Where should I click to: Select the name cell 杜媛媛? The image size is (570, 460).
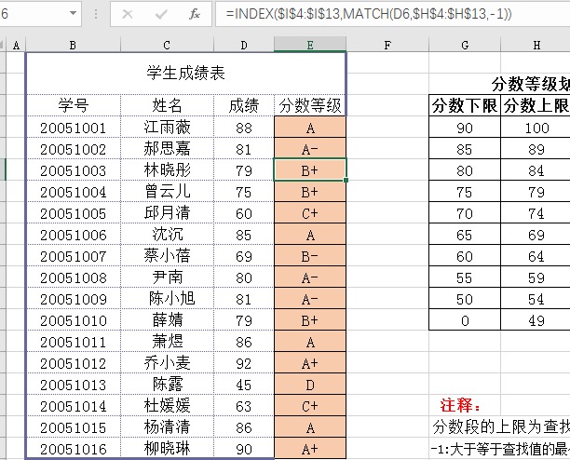point(168,406)
